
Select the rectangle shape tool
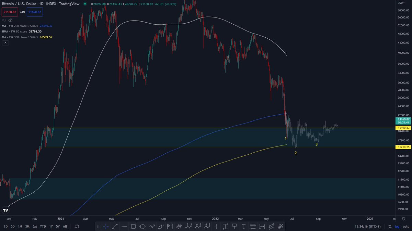pyautogui.click(x=133, y=226)
